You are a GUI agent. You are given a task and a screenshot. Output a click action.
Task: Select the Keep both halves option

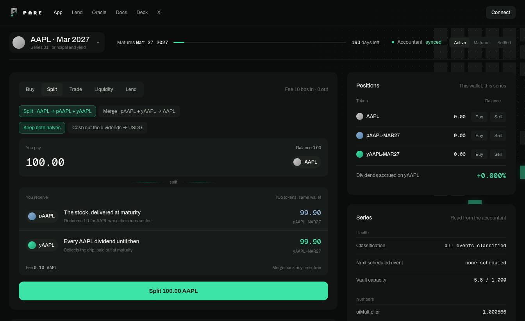click(x=42, y=128)
